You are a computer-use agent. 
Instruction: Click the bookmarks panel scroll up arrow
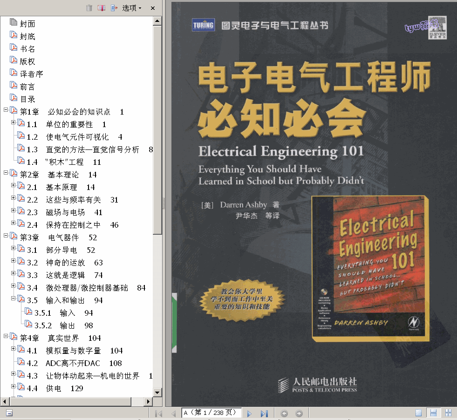[157, 21]
